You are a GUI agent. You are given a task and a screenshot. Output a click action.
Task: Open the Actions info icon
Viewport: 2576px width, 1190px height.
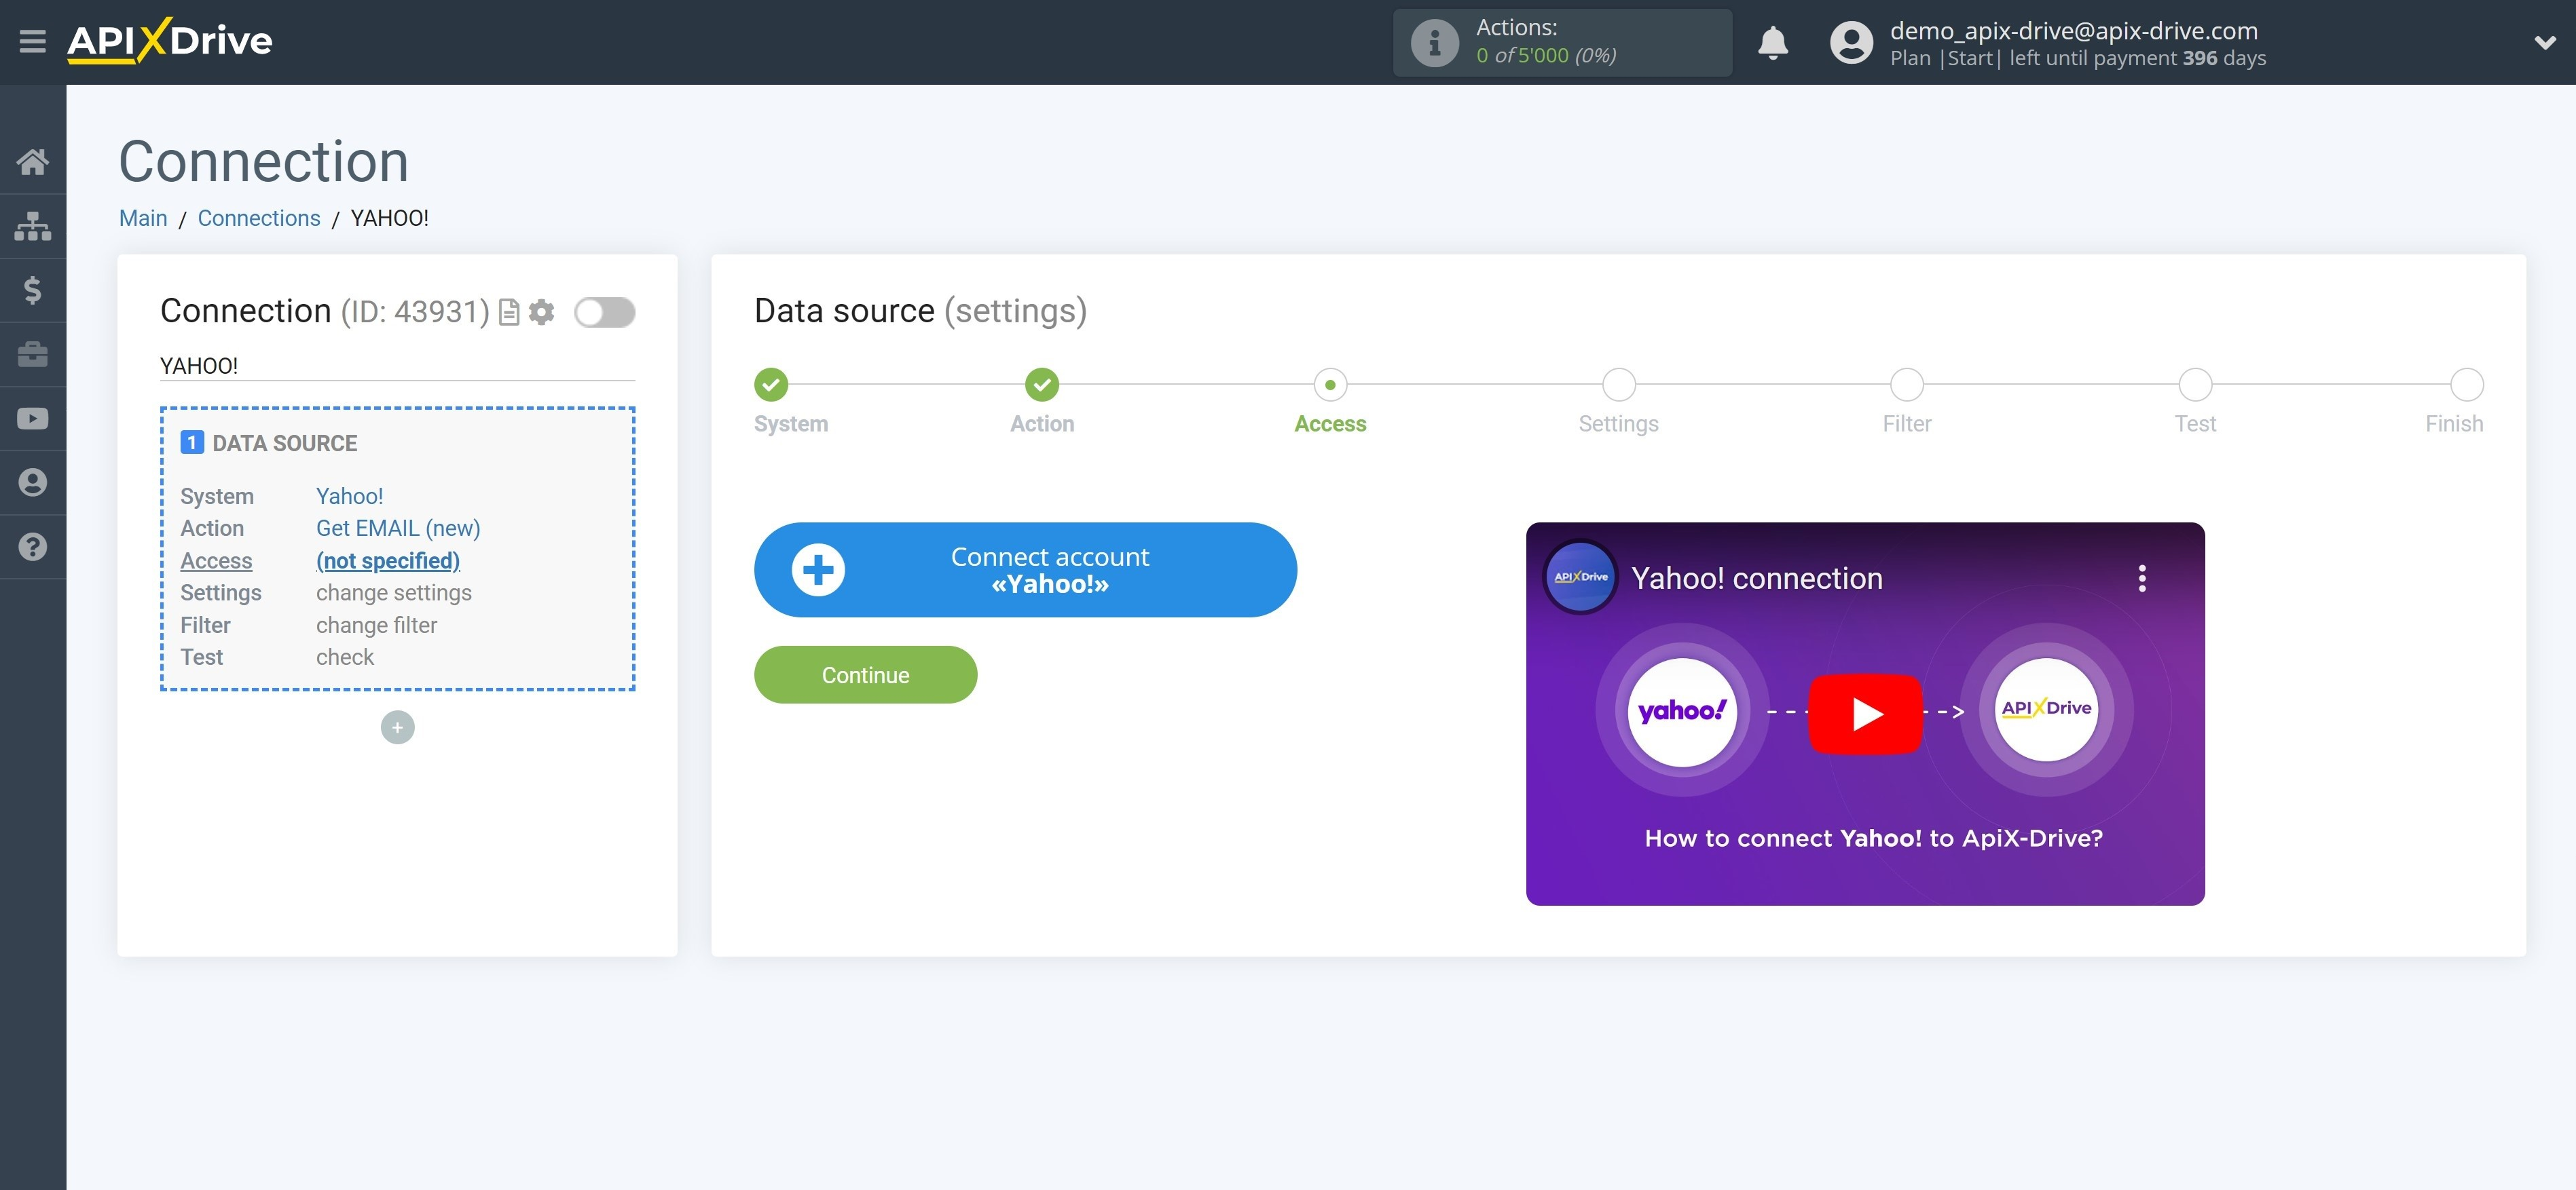point(1434,42)
